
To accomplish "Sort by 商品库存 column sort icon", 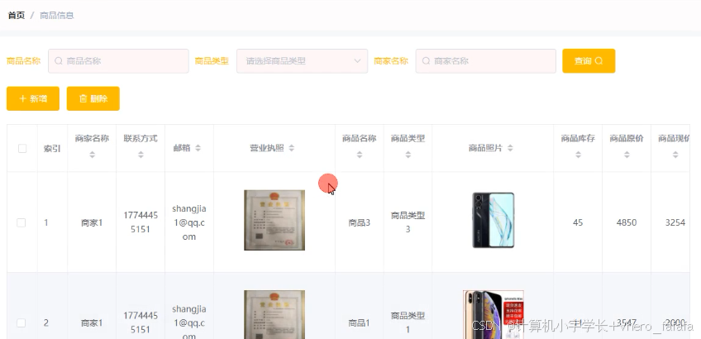I will [x=578, y=155].
